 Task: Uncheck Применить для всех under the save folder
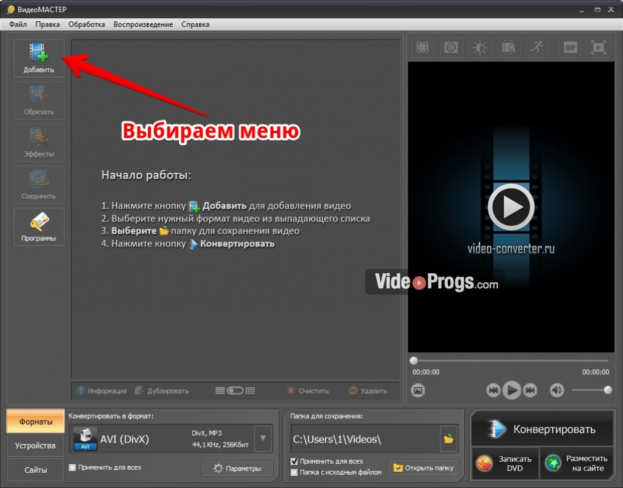[x=294, y=461]
